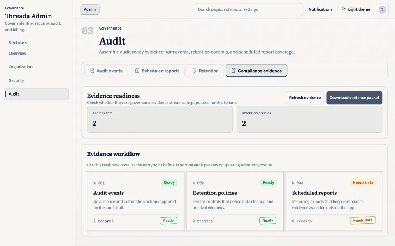Image resolution: width=395 pixels, height=246 pixels.
Task: Click the Audit events tab document icon
Action: click(92, 71)
